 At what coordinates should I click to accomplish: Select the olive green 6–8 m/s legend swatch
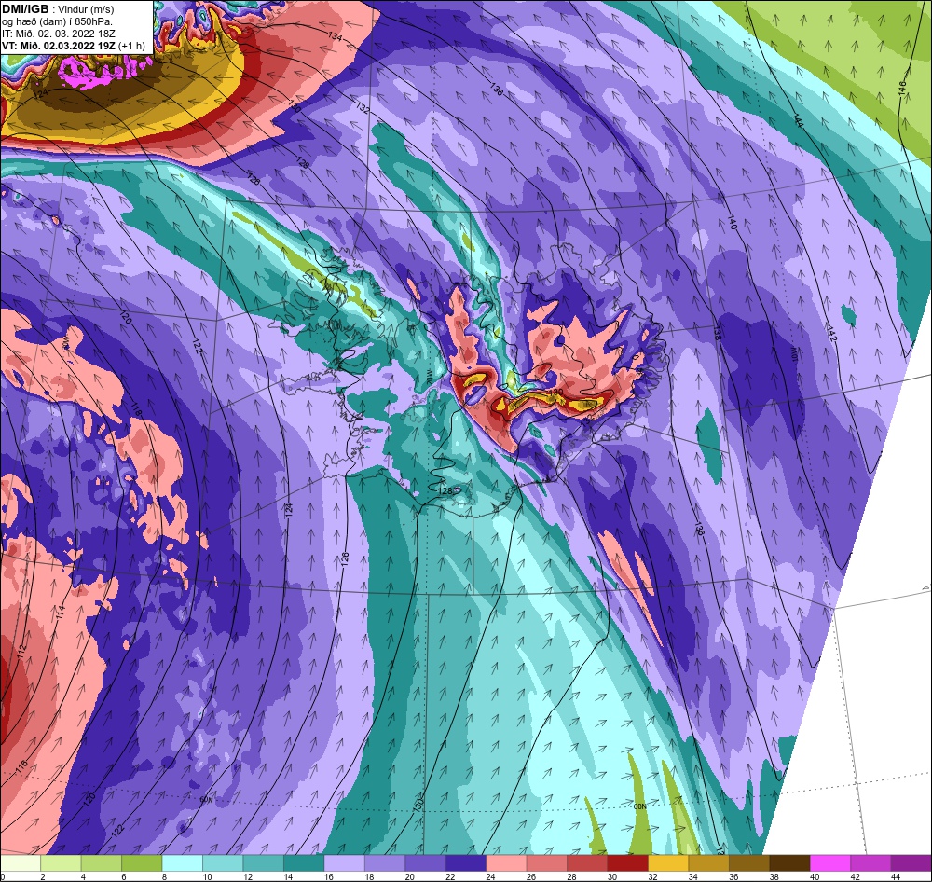click(x=142, y=862)
